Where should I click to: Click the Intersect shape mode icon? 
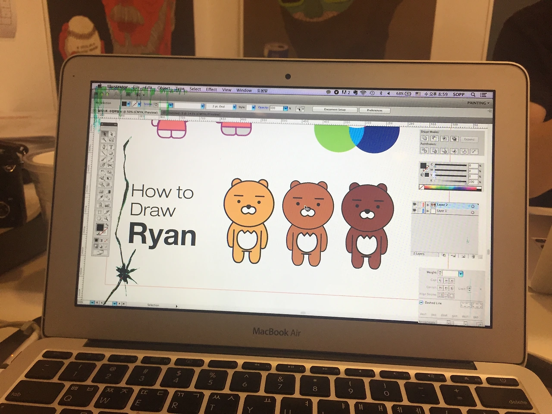[x=444, y=139]
